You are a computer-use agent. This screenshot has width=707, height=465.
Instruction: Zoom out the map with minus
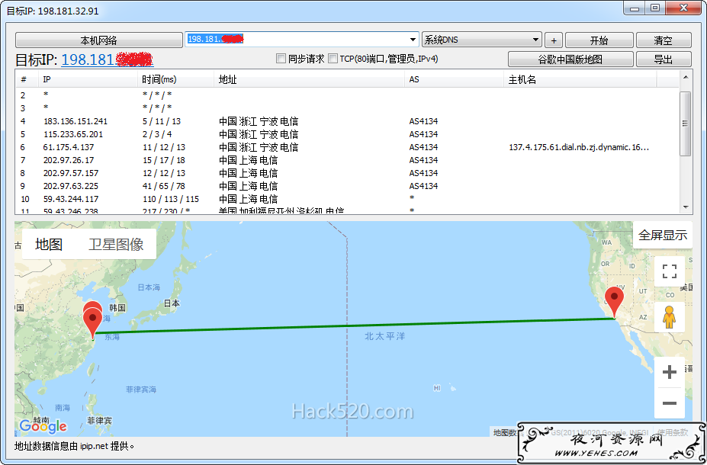point(670,402)
